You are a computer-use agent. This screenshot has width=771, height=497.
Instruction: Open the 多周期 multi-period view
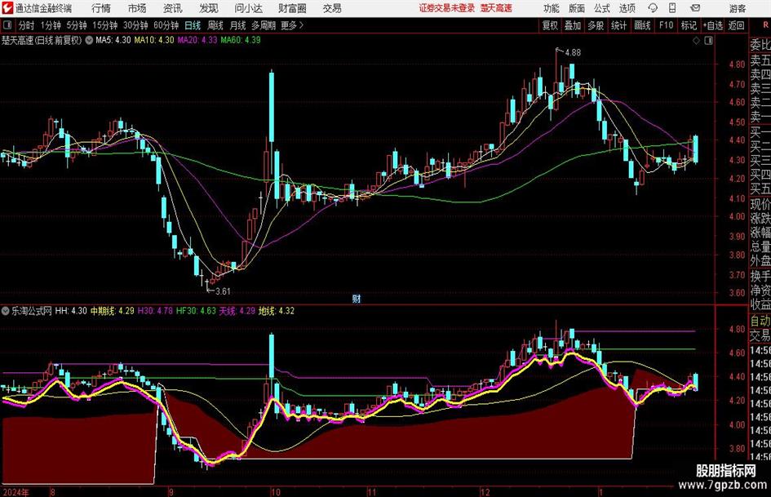point(264,25)
